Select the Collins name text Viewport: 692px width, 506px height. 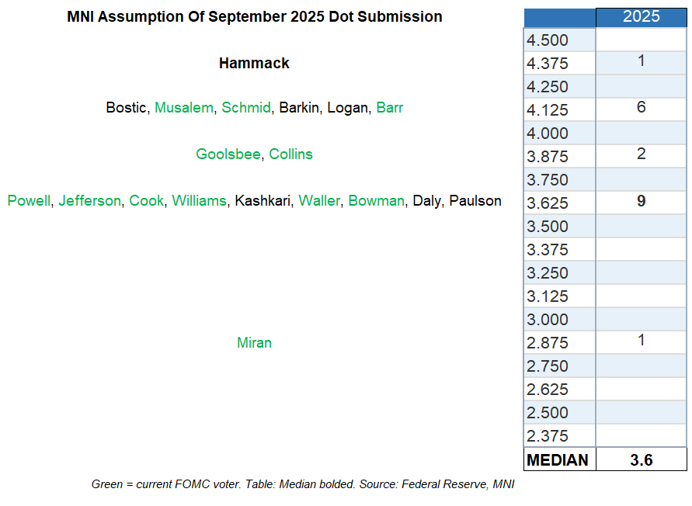coord(291,154)
